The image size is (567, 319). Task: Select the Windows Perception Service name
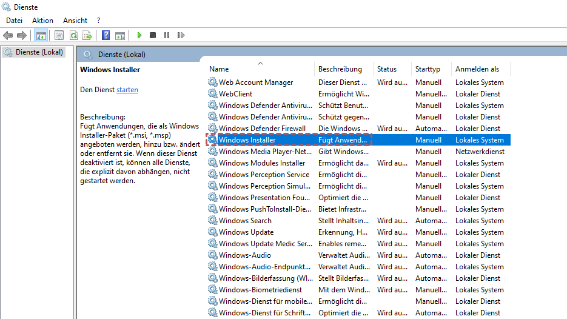click(264, 175)
